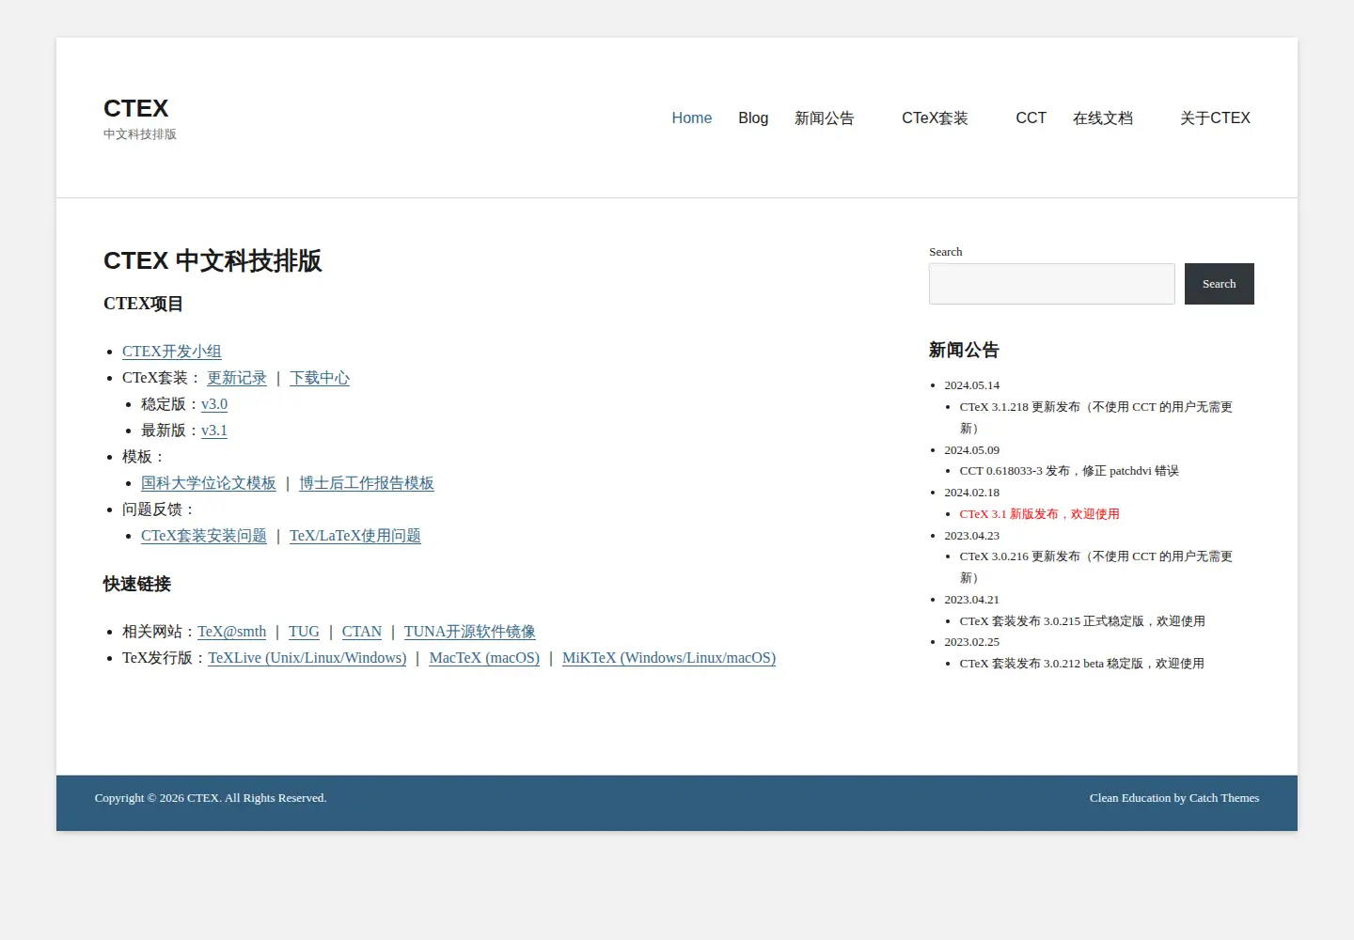This screenshot has height=940, width=1354.
Task: Click the CTeX 套装发布 3.0.212 beta entry
Action: coord(1081,664)
